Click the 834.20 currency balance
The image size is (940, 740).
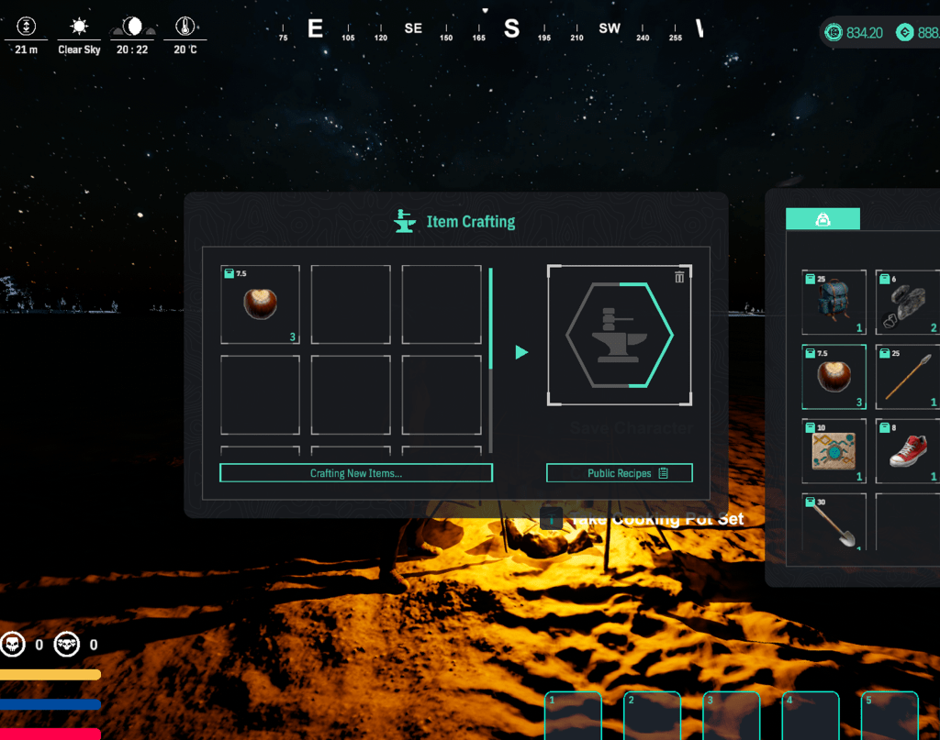click(x=855, y=33)
